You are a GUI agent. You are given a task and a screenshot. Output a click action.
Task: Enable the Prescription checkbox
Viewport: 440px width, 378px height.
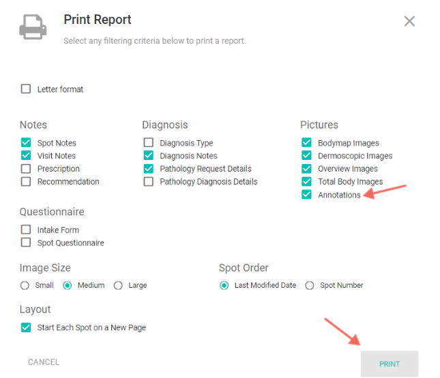click(x=26, y=169)
